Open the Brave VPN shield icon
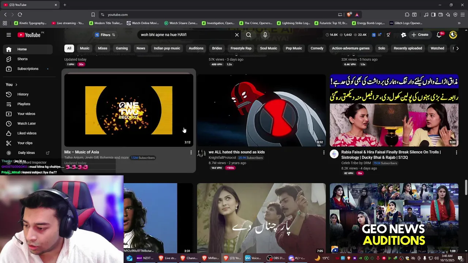 pyautogui.click(x=455, y=15)
